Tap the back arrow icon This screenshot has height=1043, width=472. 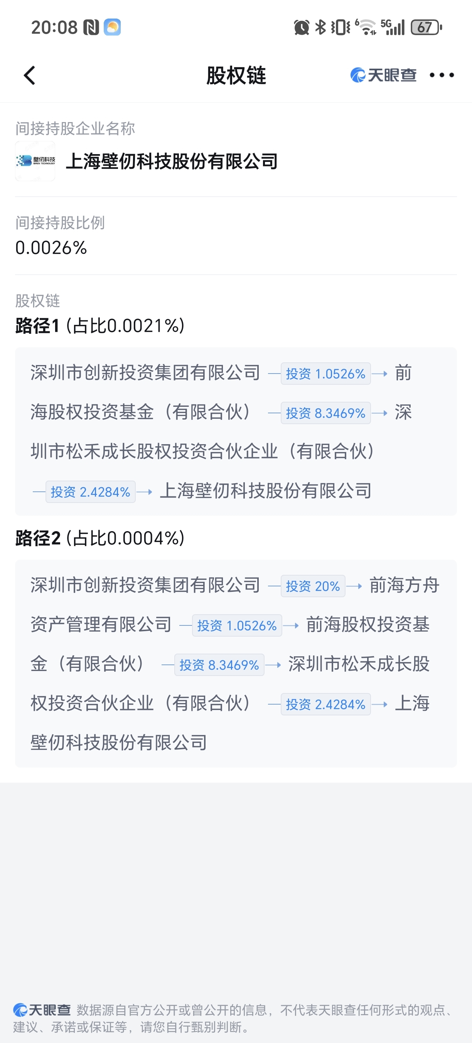[29, 75]
